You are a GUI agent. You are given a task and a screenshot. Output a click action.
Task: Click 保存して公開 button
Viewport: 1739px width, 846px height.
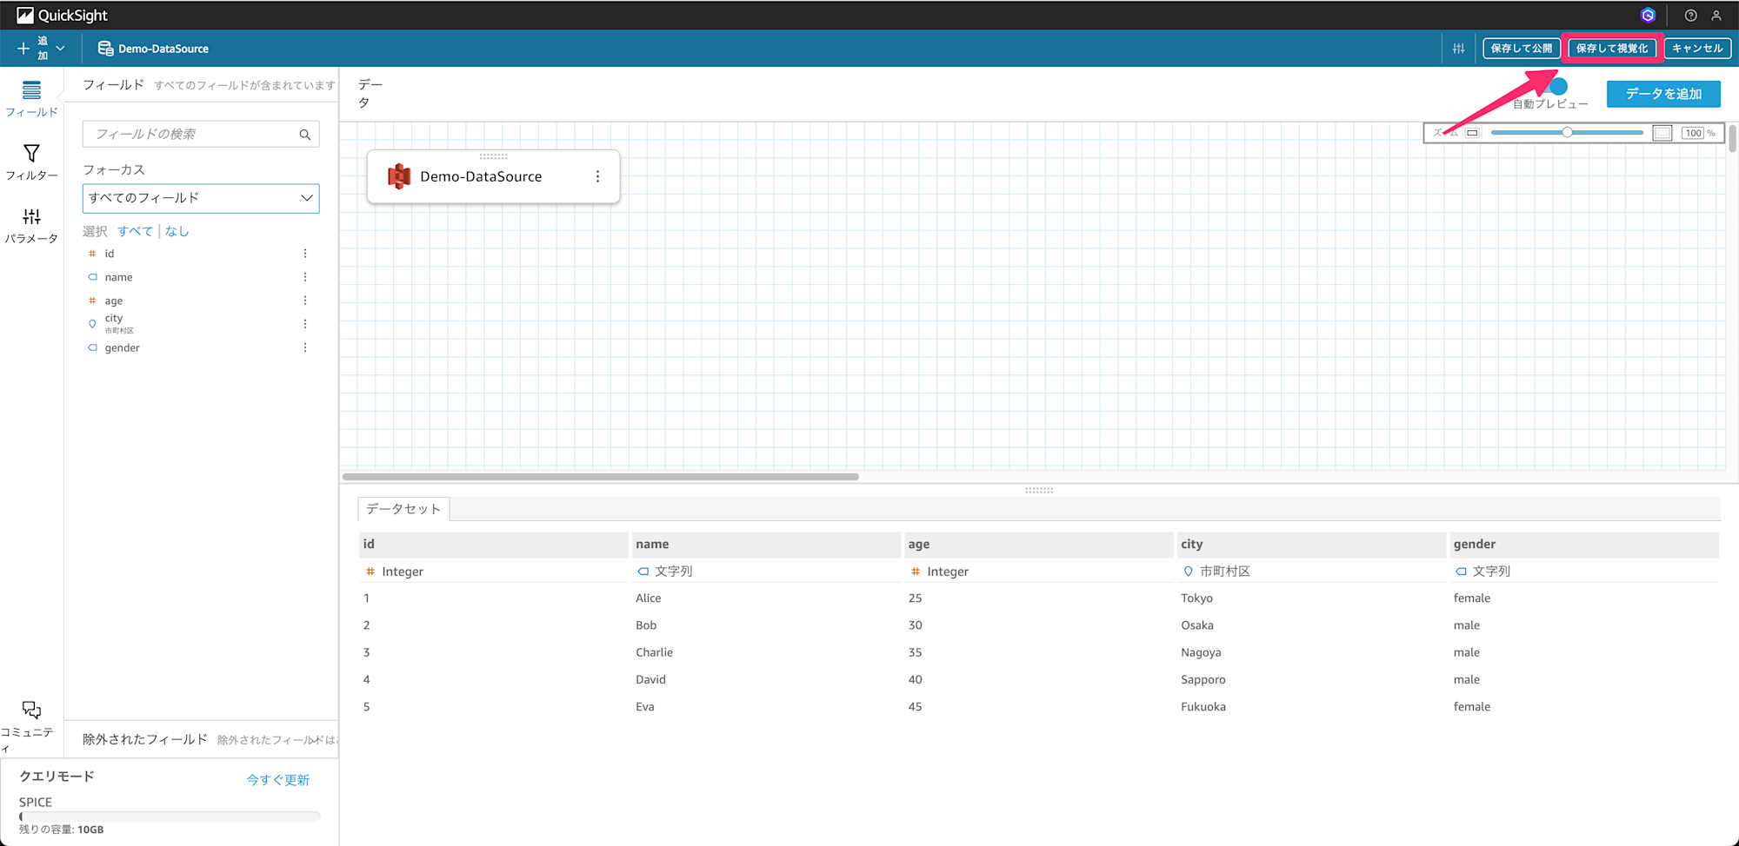1521,49
